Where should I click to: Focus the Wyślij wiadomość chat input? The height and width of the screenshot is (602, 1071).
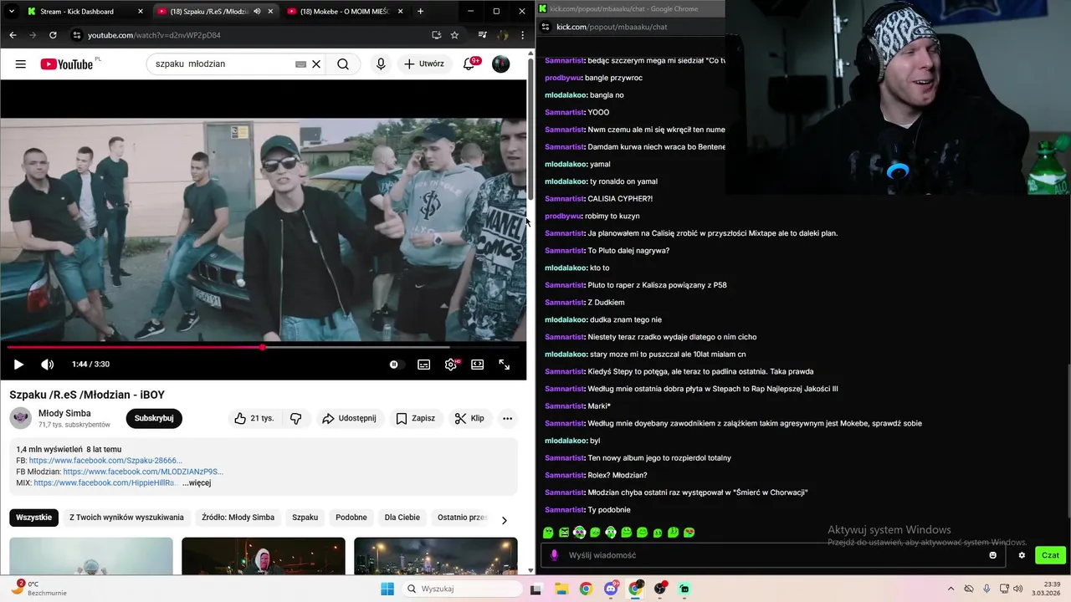pyautogui.click(x=774, y=555)
